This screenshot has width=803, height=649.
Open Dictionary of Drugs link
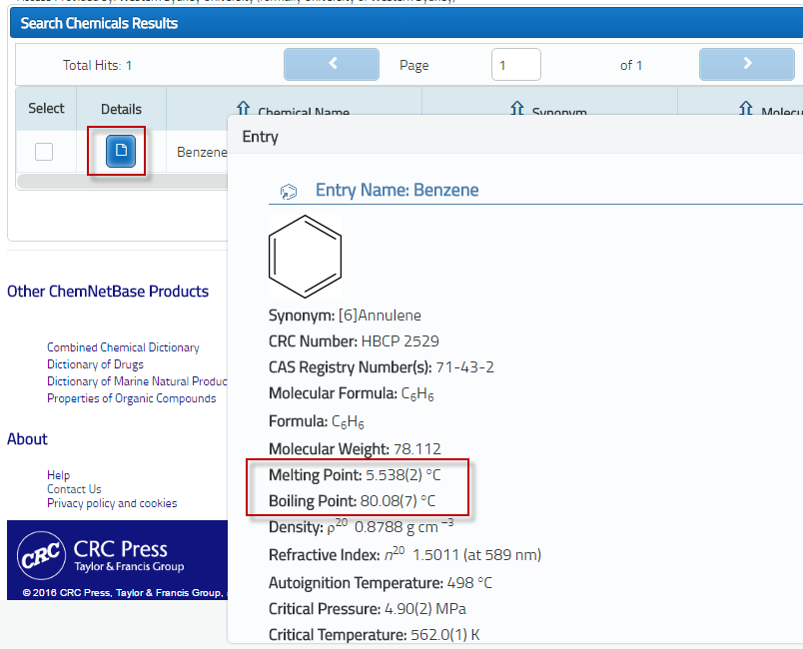(95, 364)
